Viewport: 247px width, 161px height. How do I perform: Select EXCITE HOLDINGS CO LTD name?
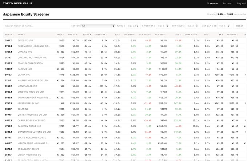(32, 137)
